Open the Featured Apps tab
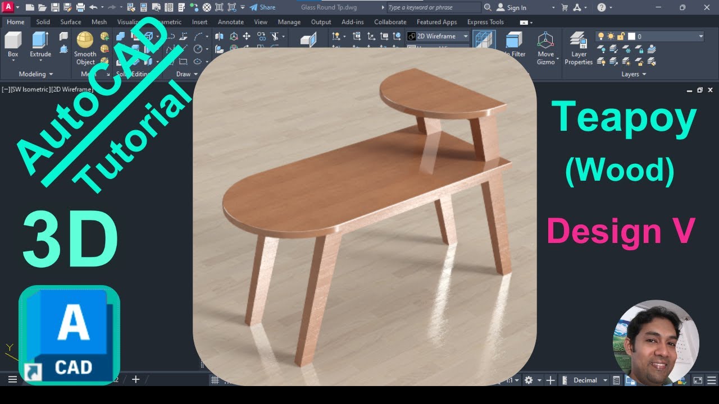 click(x=436, y=22)
